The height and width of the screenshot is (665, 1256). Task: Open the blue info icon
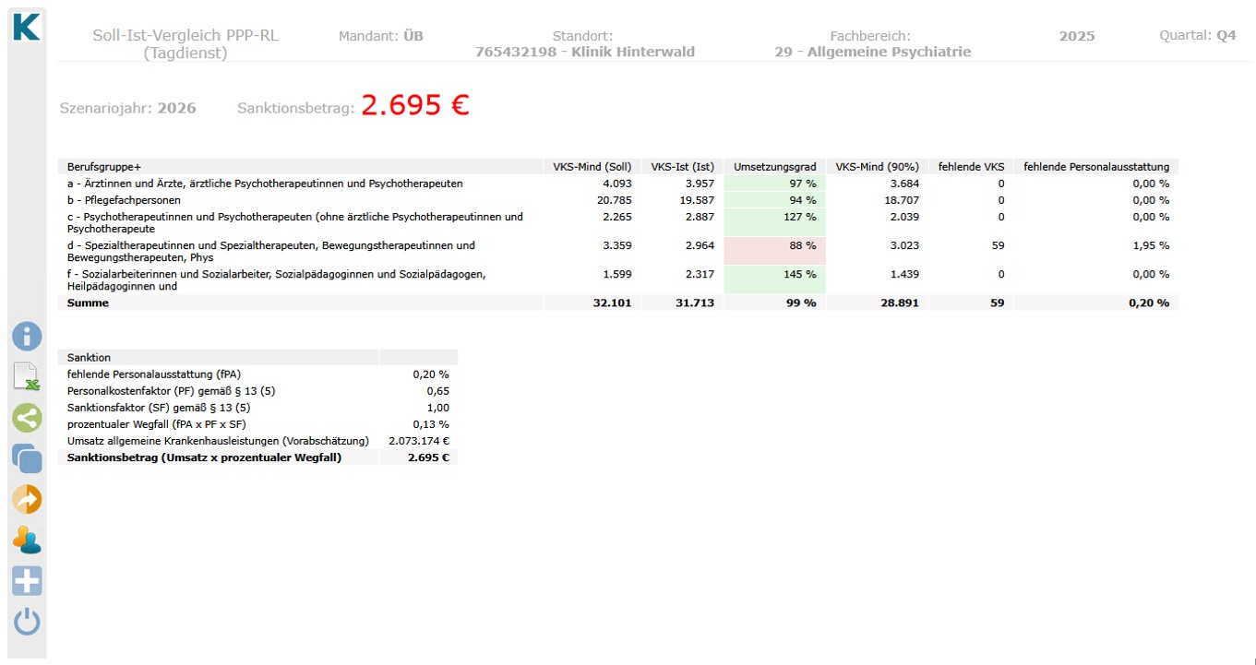[27, 336]
